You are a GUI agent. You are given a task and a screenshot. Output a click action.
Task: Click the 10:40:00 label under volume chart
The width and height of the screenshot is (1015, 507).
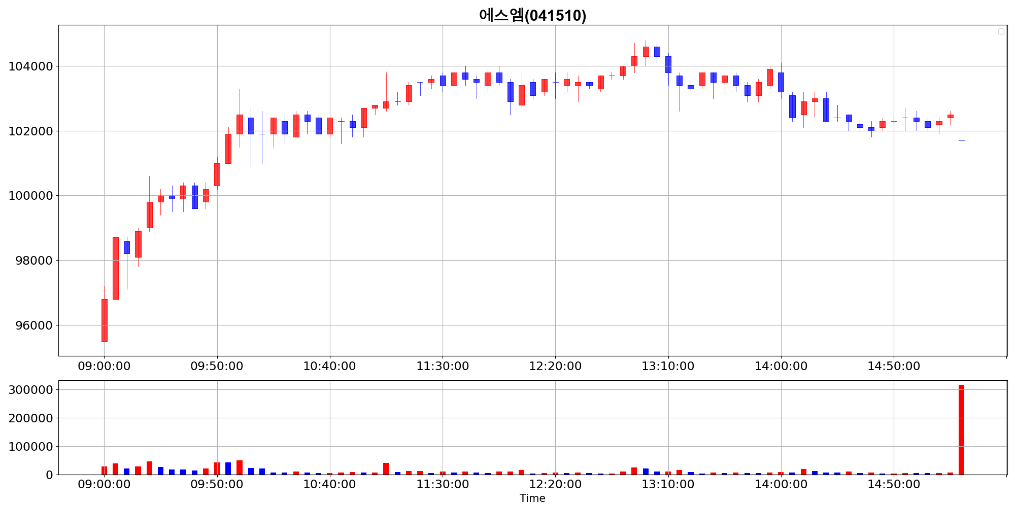(x=329, y=484)
